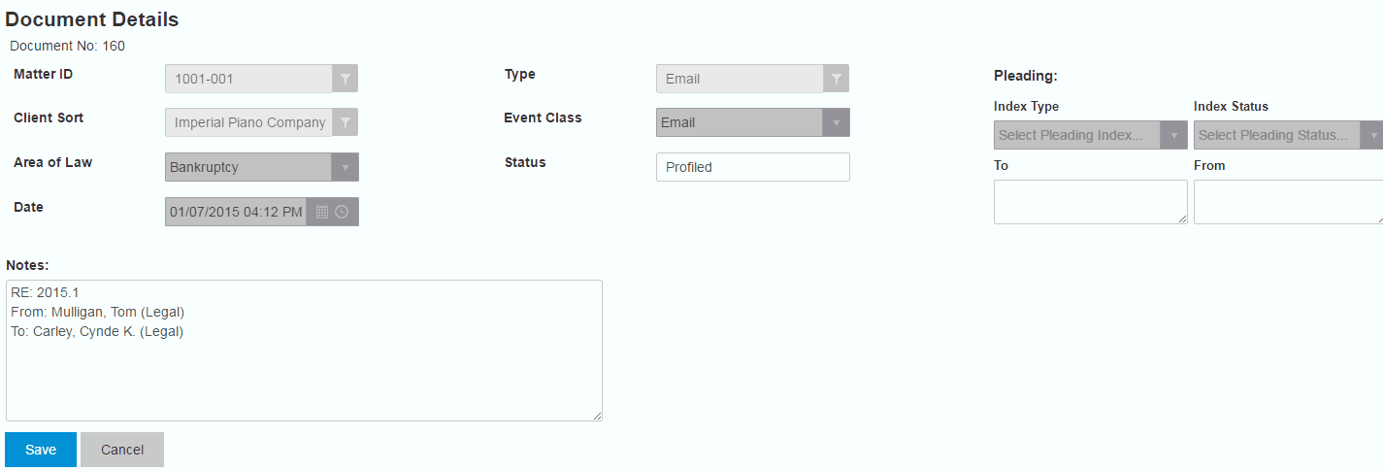Screen dimensions: 1383x470
Task: Open the Pleading Index Status dropdown
Action: 1373,135
